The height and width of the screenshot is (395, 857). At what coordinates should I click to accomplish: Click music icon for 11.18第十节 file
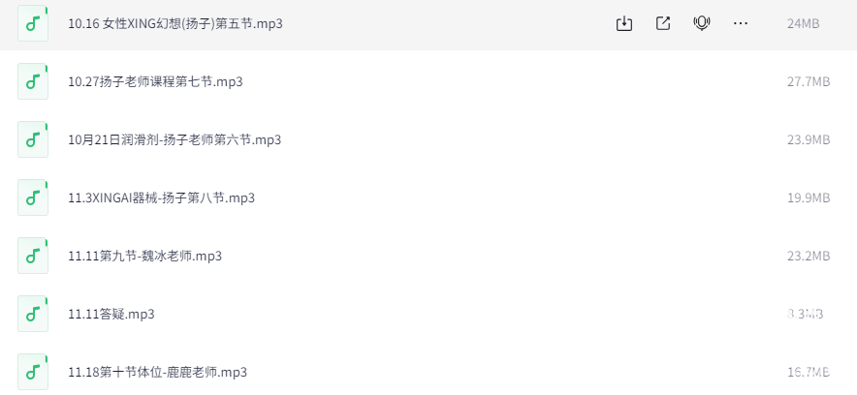[x=32, y=372]
